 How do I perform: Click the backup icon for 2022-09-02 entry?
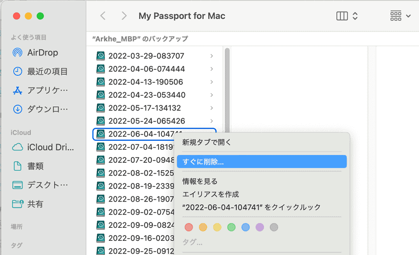[101, 212]
